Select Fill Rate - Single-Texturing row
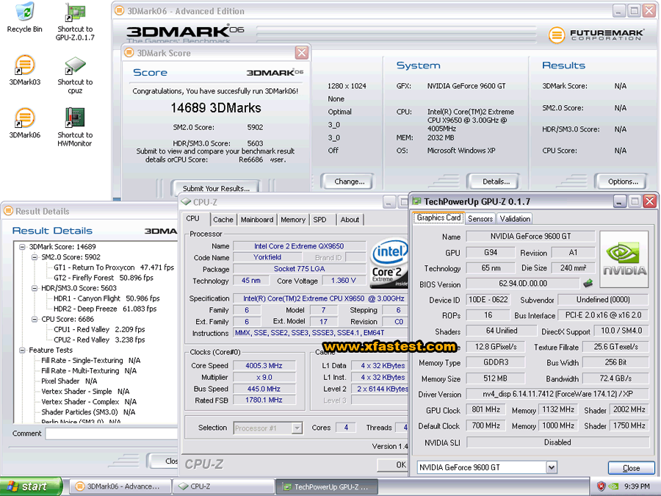The image size is (661, 496). pyautogui.click(x=90, y=360)
